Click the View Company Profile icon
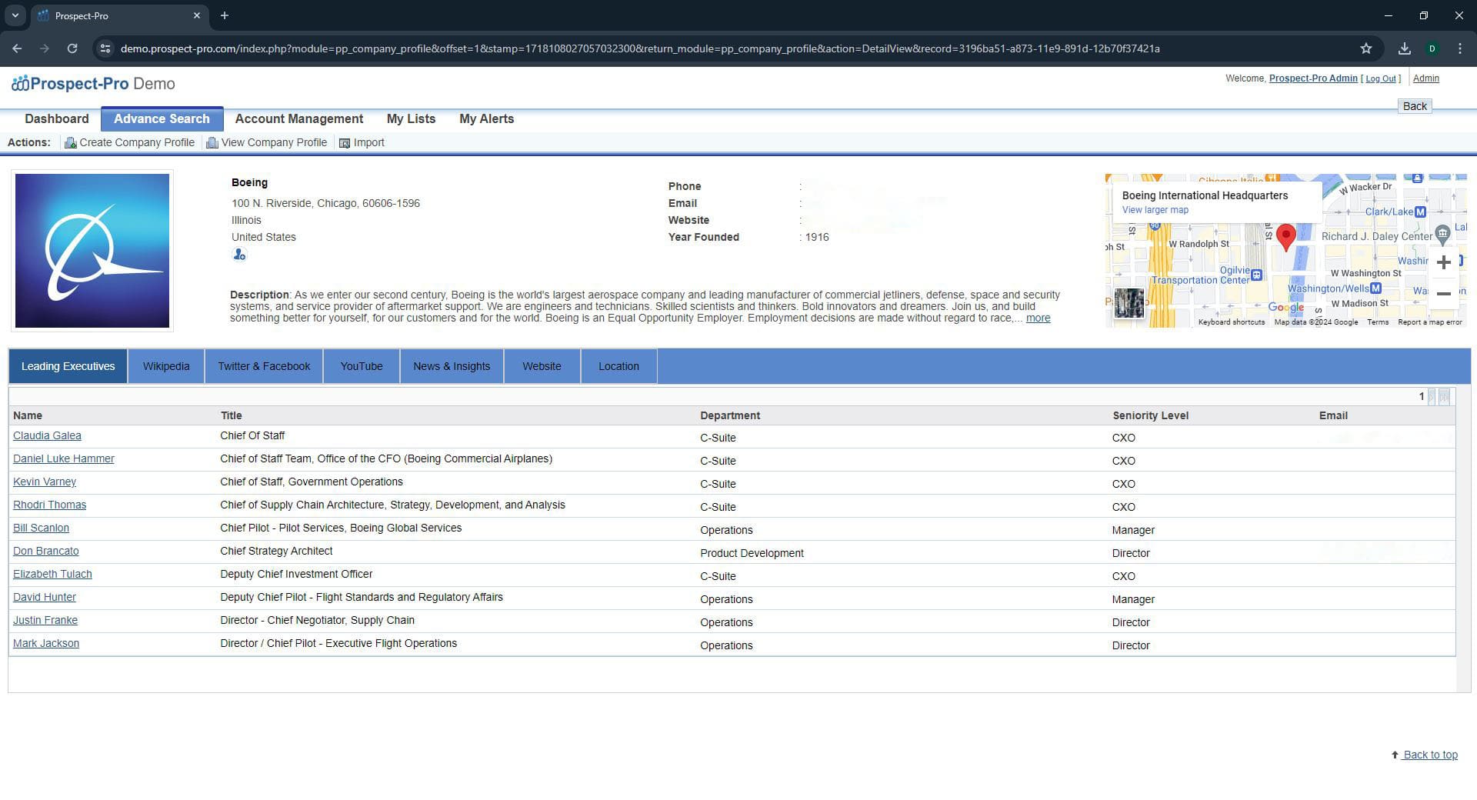The image size is (1477, 800). click(x=212, y=143)
